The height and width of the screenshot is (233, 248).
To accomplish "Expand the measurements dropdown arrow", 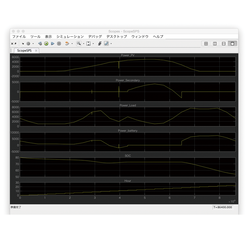I will point(111,43).
